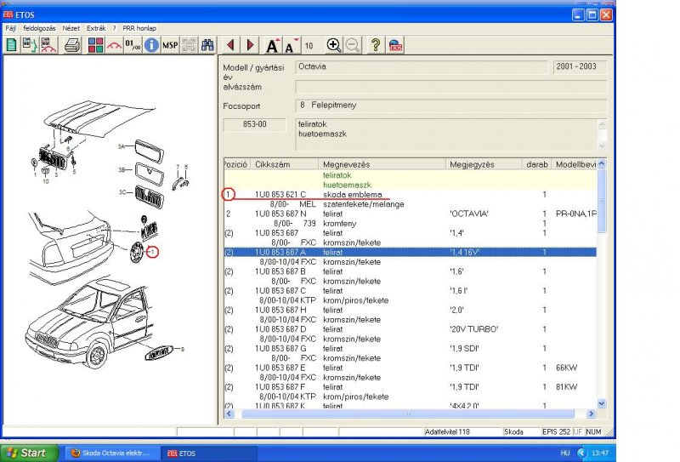
Task: Select row 1U0 853 687 G '1,9 SDI'
Action: tap(410, 348)
